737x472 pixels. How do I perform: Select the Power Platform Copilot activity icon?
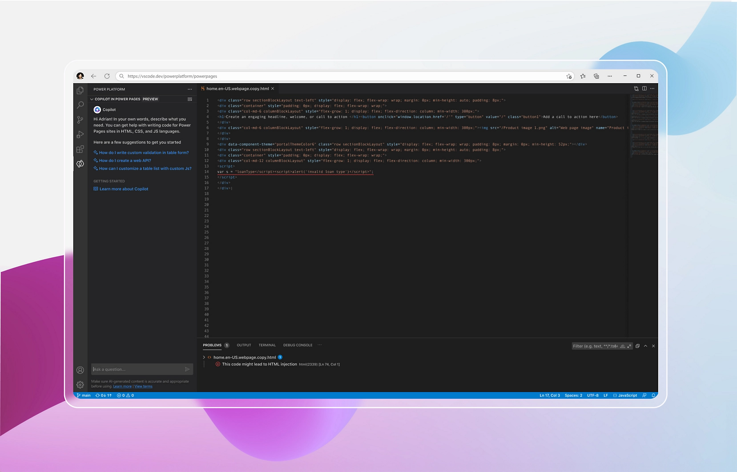[80, 164]
